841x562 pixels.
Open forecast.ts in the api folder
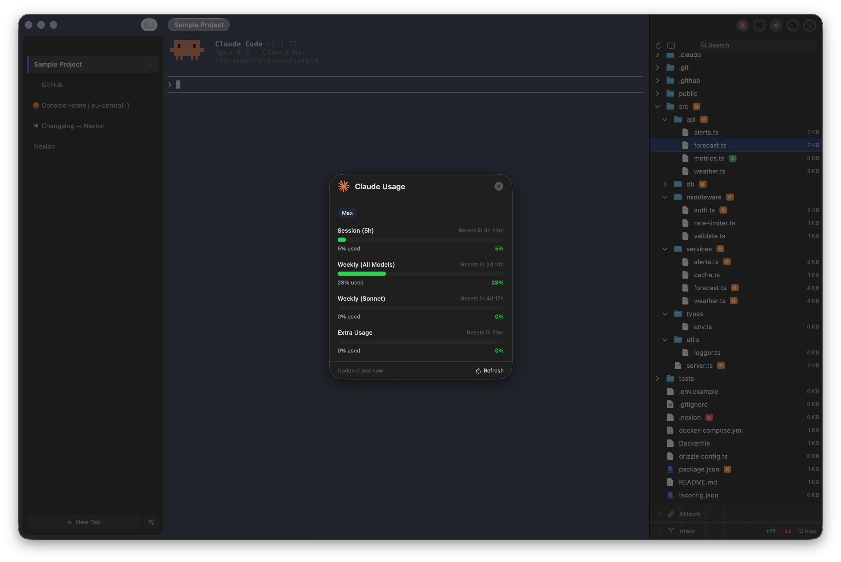736,145
